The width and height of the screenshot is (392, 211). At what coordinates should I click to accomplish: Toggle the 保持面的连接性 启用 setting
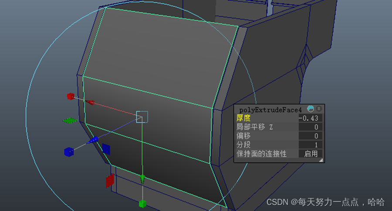click(310, 154)
